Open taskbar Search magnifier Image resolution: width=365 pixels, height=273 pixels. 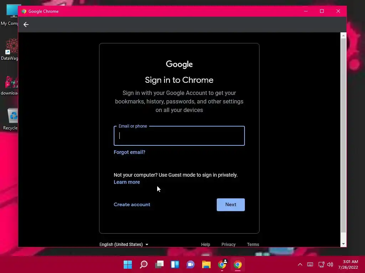(144, 264)
